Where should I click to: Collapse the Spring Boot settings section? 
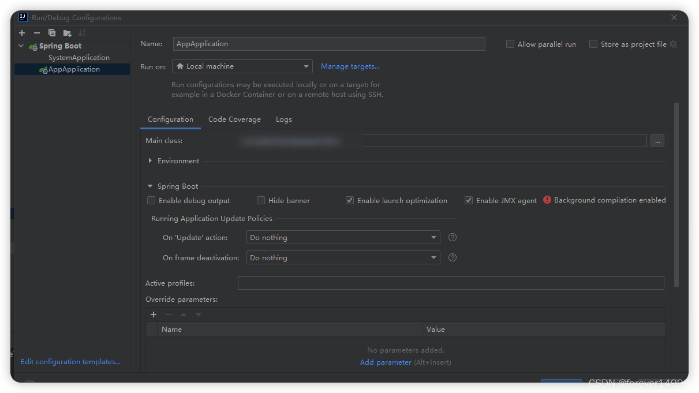pyautogui.click(x=150, y=186)
